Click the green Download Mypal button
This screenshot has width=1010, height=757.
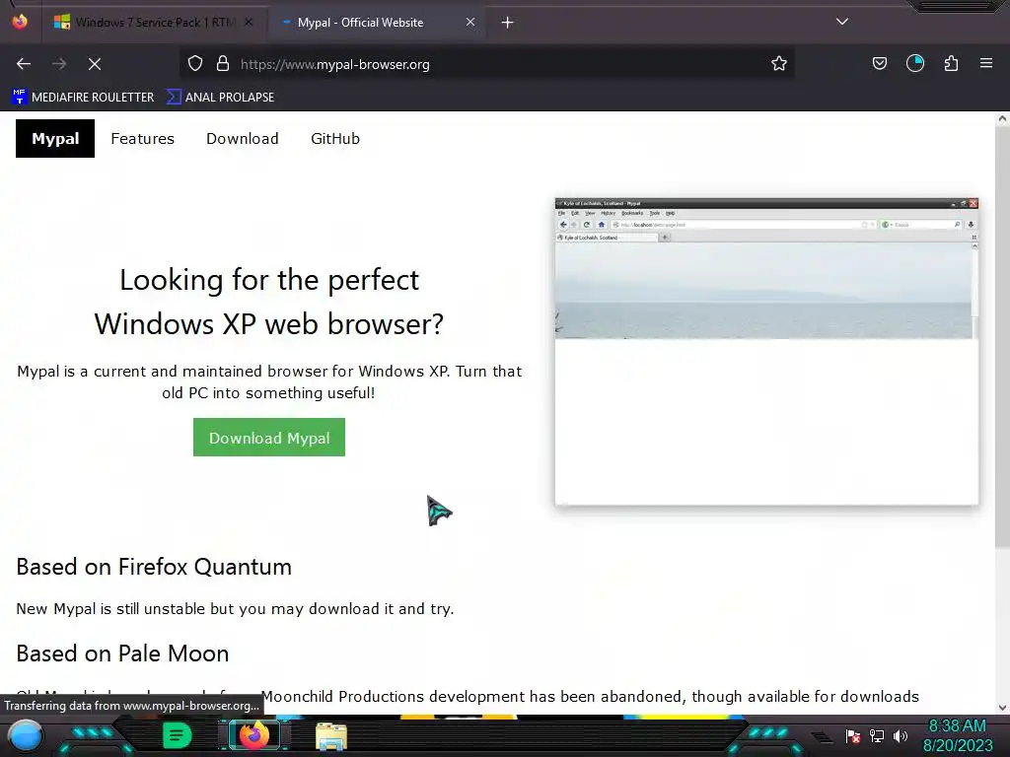pyautogui.click(x=269, y=438)
